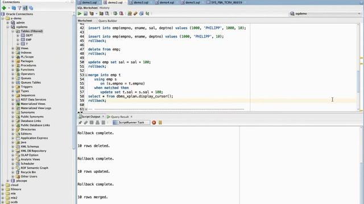
Task: Close the Script Output tab
Action: (x=103, y=117)
